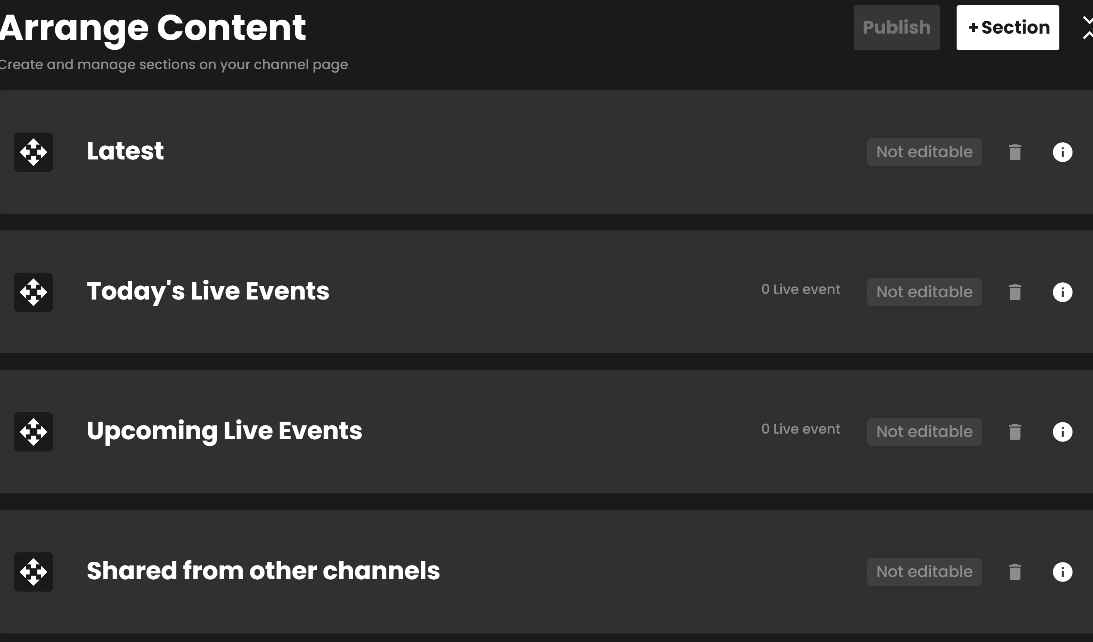This screenshot has width=1093, height=642.
Task: Add a new section with +Section
Action: click(x=1007, y=28)
